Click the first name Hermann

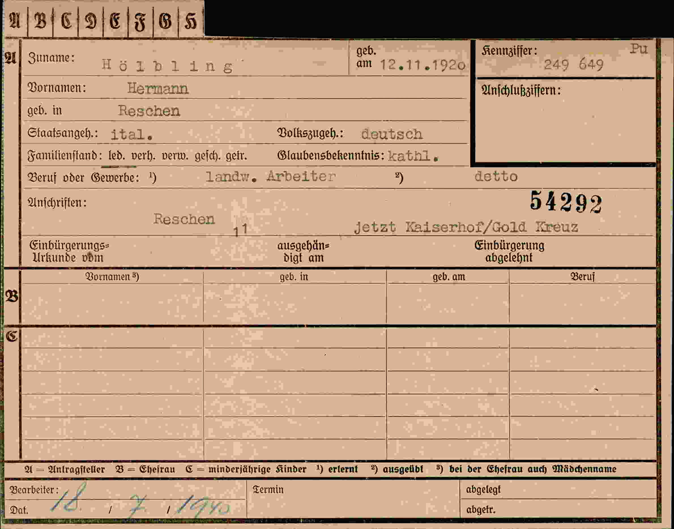pos(158,89)
